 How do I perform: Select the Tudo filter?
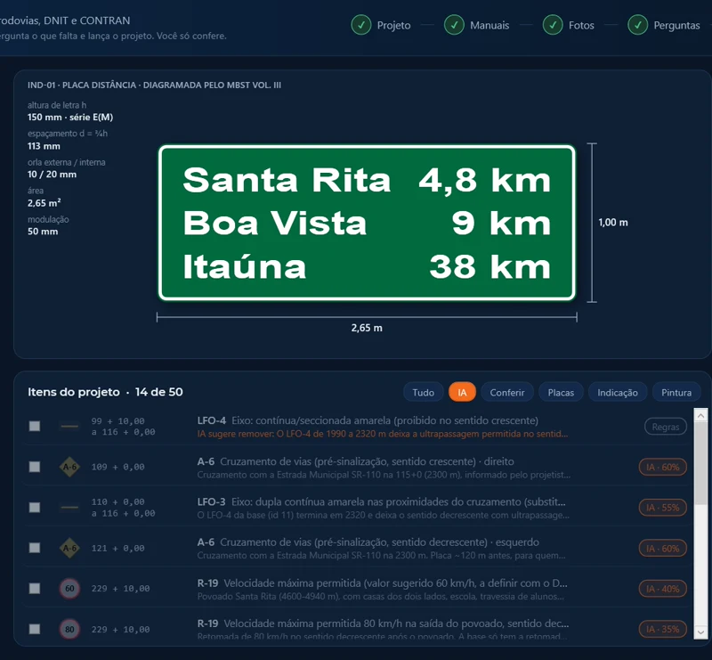[424, 392]
